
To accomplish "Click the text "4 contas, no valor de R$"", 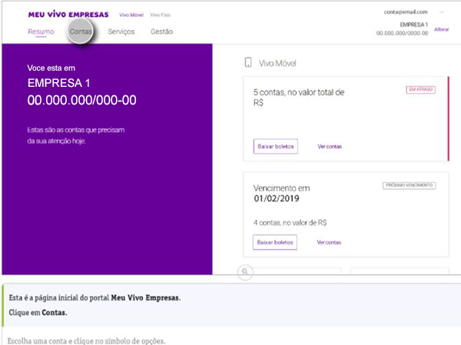I will coord(290,223).
